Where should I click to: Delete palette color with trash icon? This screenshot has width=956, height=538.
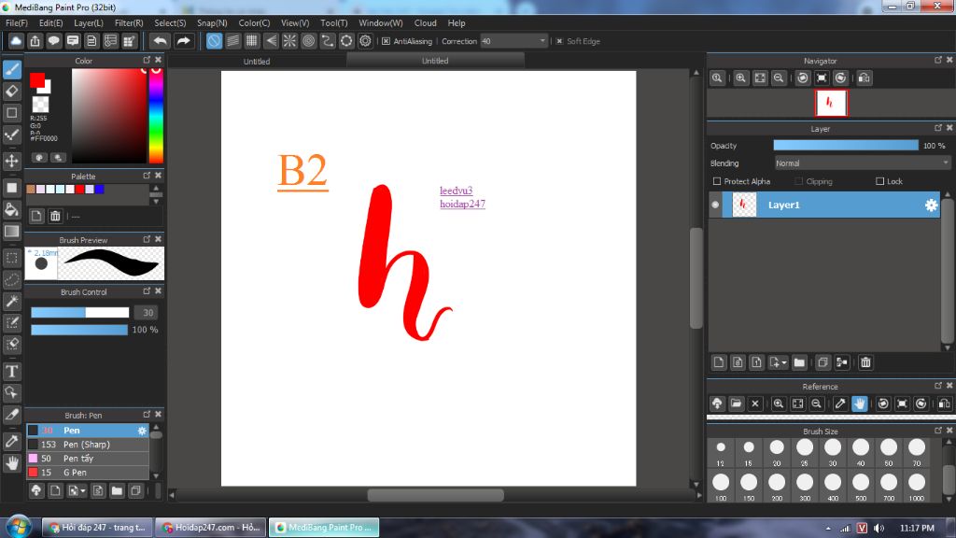click(55, 216)
